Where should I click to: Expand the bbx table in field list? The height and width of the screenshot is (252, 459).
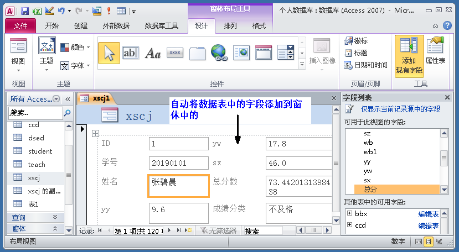(349, 213)
